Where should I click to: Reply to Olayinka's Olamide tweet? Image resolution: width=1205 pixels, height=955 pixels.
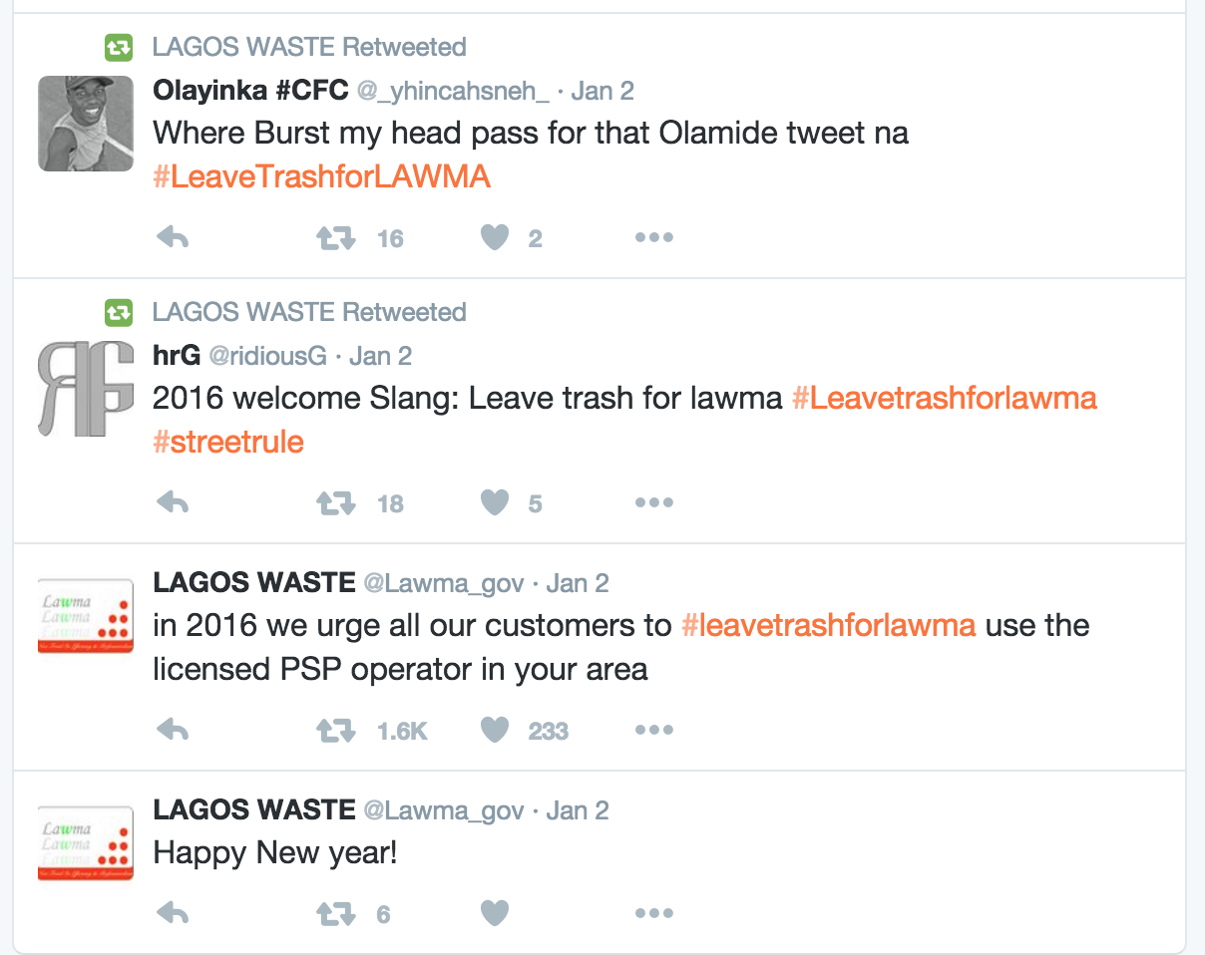tap(174, 238)
